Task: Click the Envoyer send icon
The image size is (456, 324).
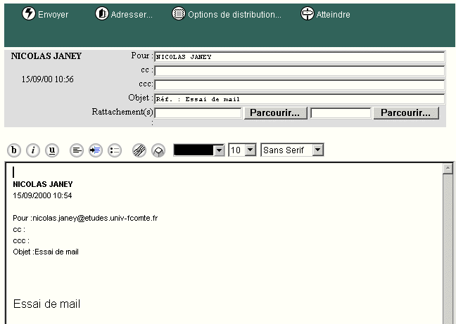Action: [x=29, y=14]
